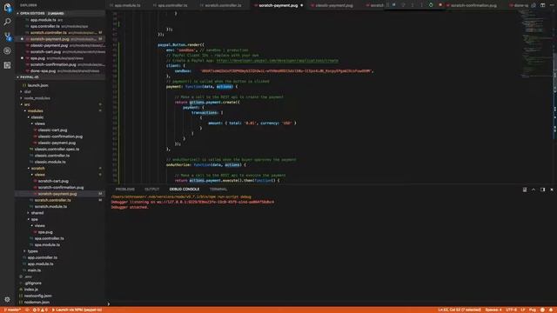Open launch.json in explorer tree
Image resolution: width=557 pixels, height=313 pixels.
[37, 85]
